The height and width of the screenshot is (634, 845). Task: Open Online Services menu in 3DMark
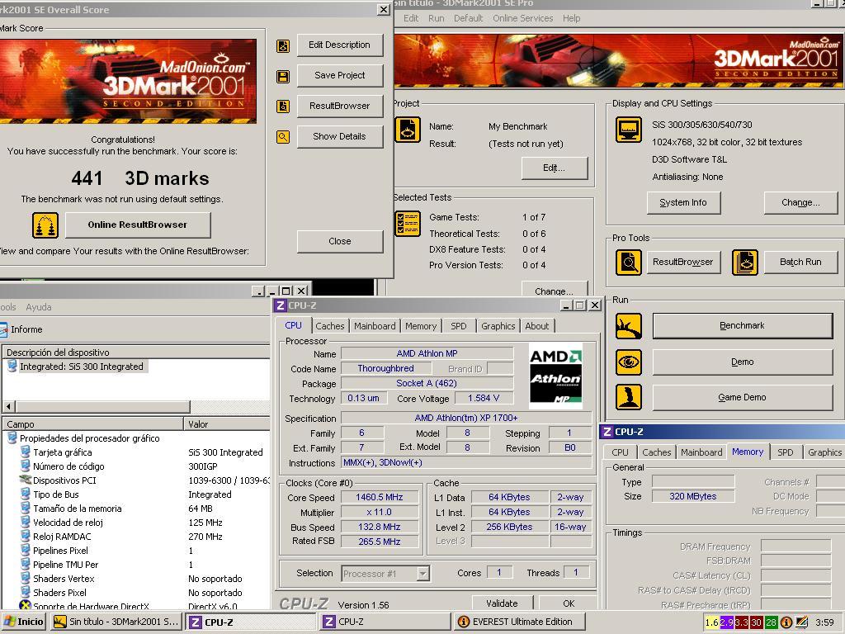click(x=522, y=18)
